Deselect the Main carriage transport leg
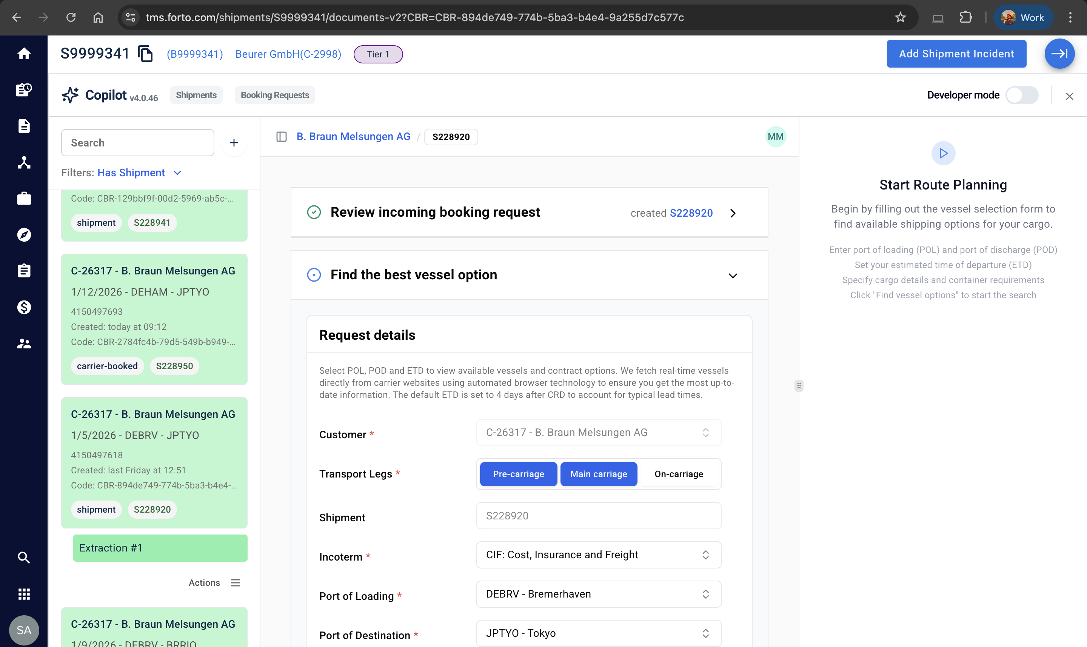This screenshot has height=647, width=1087. click(x=599, y=474)
